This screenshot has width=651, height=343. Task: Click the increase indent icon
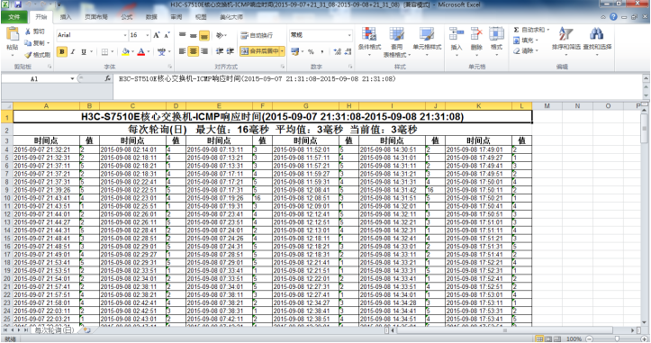tap(231, 51)
